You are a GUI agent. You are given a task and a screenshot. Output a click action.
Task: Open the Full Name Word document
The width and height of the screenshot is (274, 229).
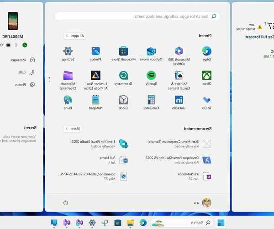(x=114, y=160)
